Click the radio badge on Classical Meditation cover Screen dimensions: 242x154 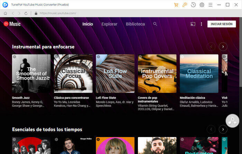(182, 57)
